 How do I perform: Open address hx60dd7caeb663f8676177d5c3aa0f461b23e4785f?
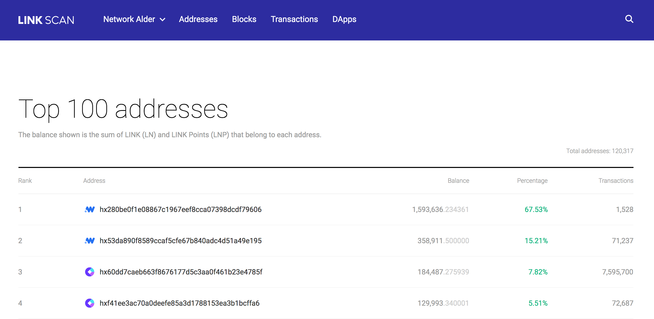point(181,272)
